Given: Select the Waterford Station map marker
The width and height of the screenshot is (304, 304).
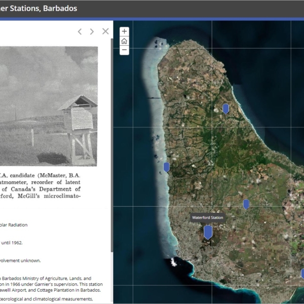Looking at the screenshot, I should 208,232.
